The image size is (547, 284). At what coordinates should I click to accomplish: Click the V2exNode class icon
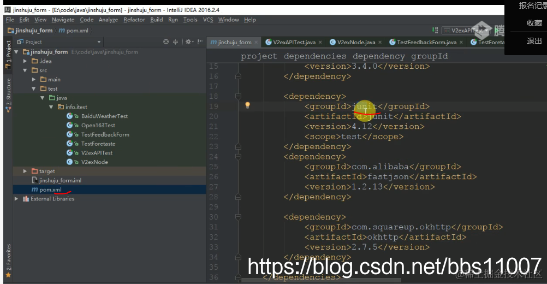point(69,162)
